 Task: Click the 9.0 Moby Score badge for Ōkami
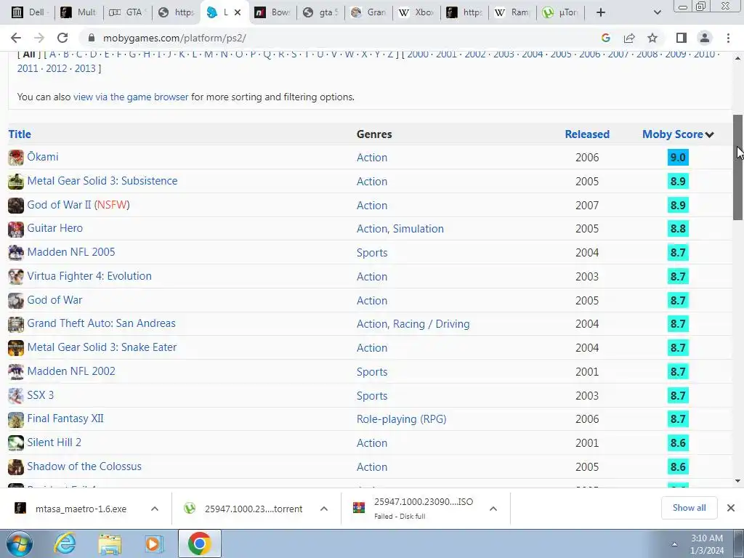pyautogui.click(x=678, y=158)
